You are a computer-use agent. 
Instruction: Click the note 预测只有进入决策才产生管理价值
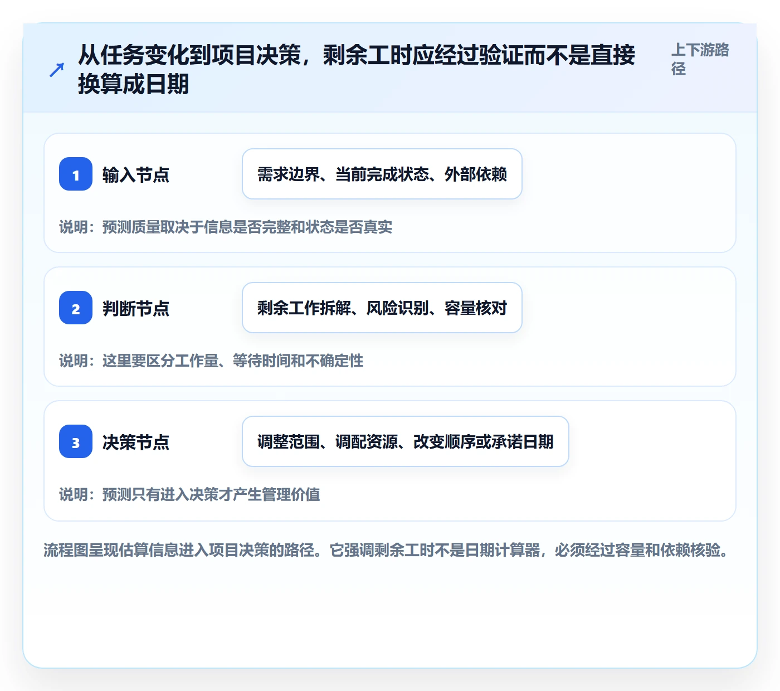coord(189,494)
